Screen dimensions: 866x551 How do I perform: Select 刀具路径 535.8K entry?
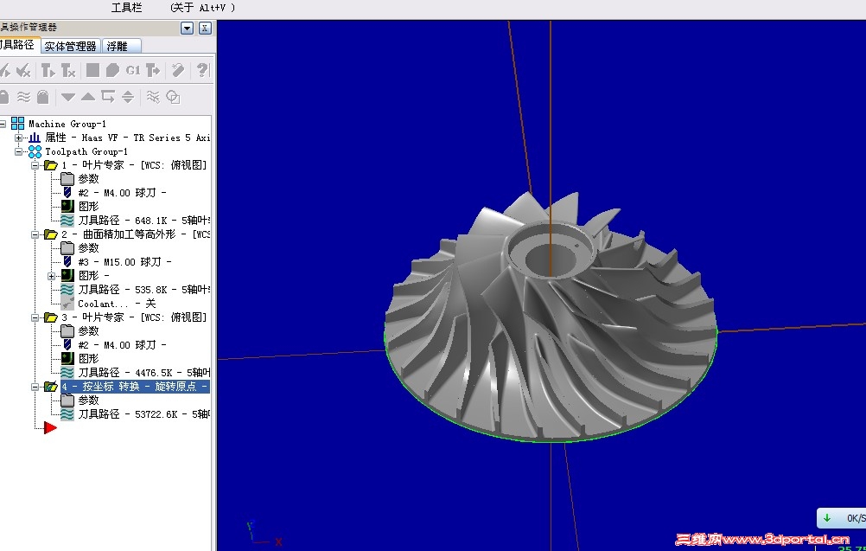pos(143,290)
